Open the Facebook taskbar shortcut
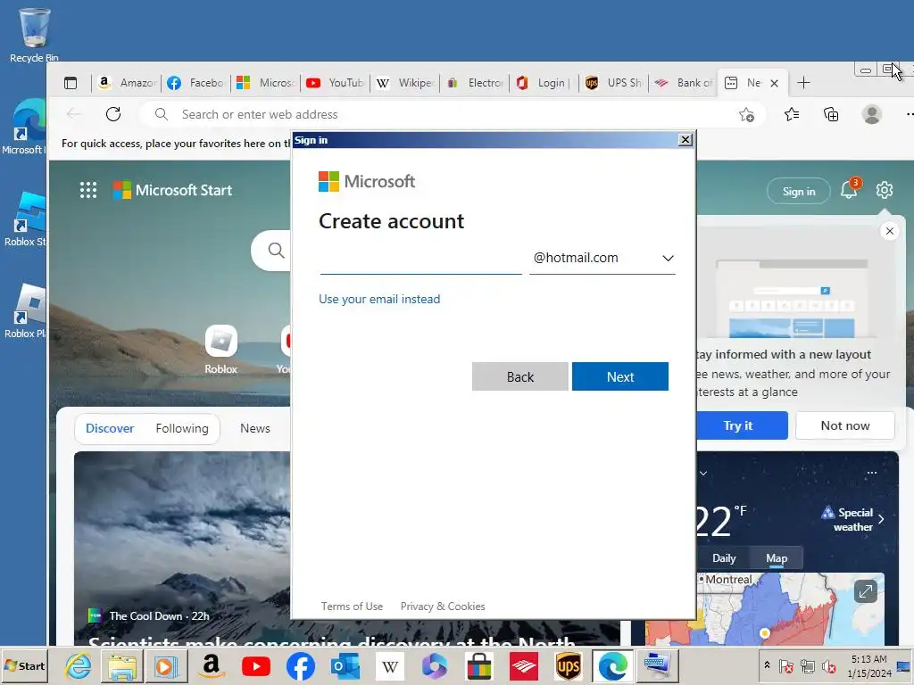This screenshot has height=685, width=914. point(301,665)
